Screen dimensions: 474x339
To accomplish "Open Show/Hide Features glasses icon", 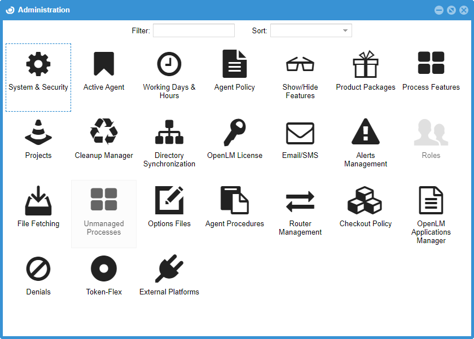I will click(300, 64).
